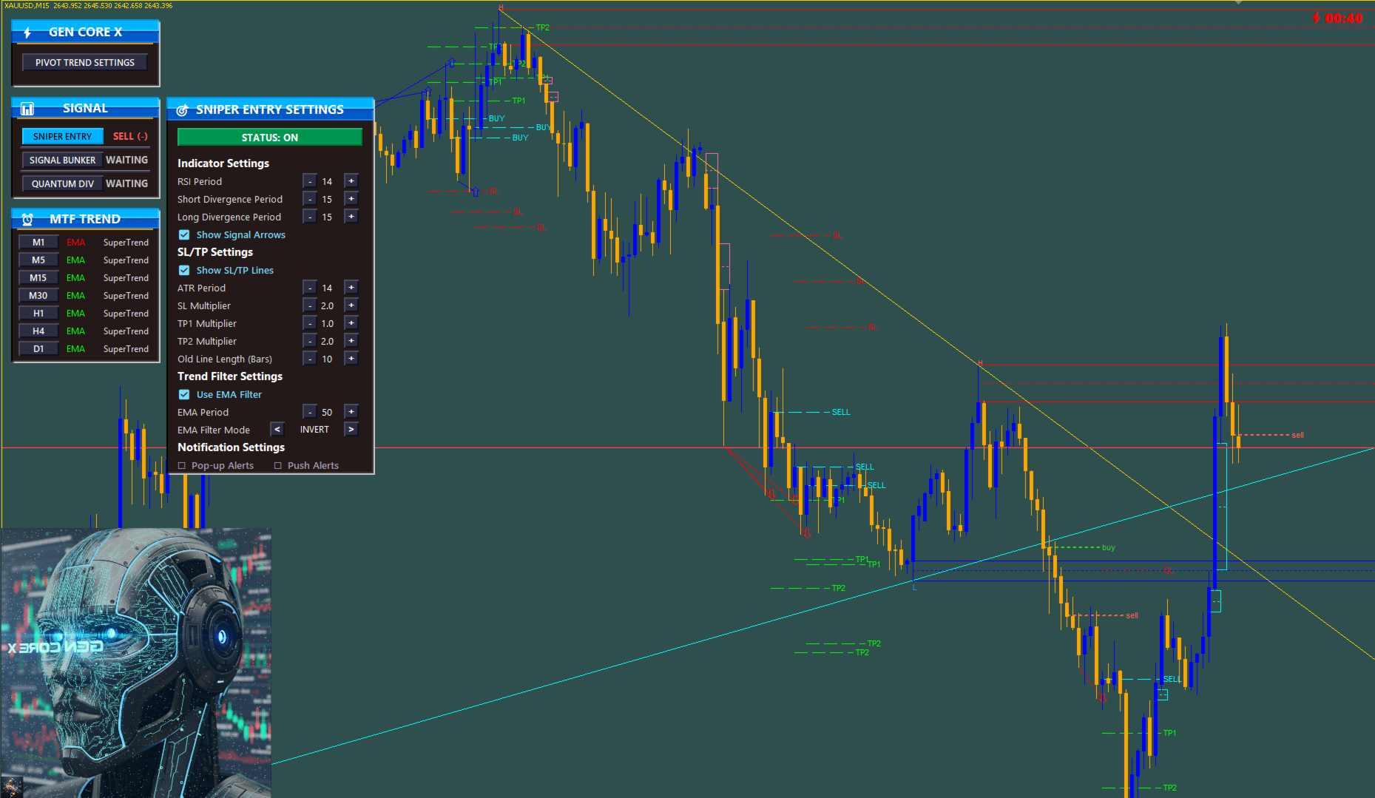Viewport: 1375px width, 798px height.
Task: Click the GEN CORE X lightning bolt icon
Action: [27, 33]
